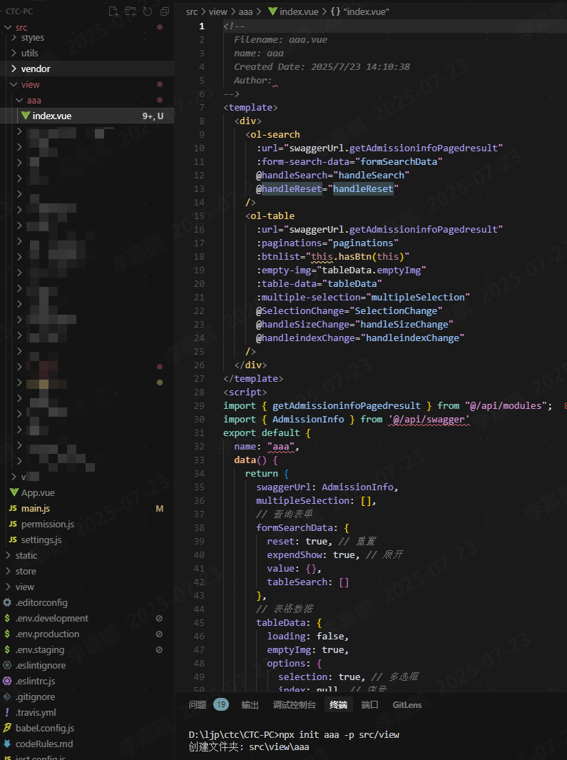567x760 pixels.
Task: Open main.js from the file tree
Action: [36, 509]
